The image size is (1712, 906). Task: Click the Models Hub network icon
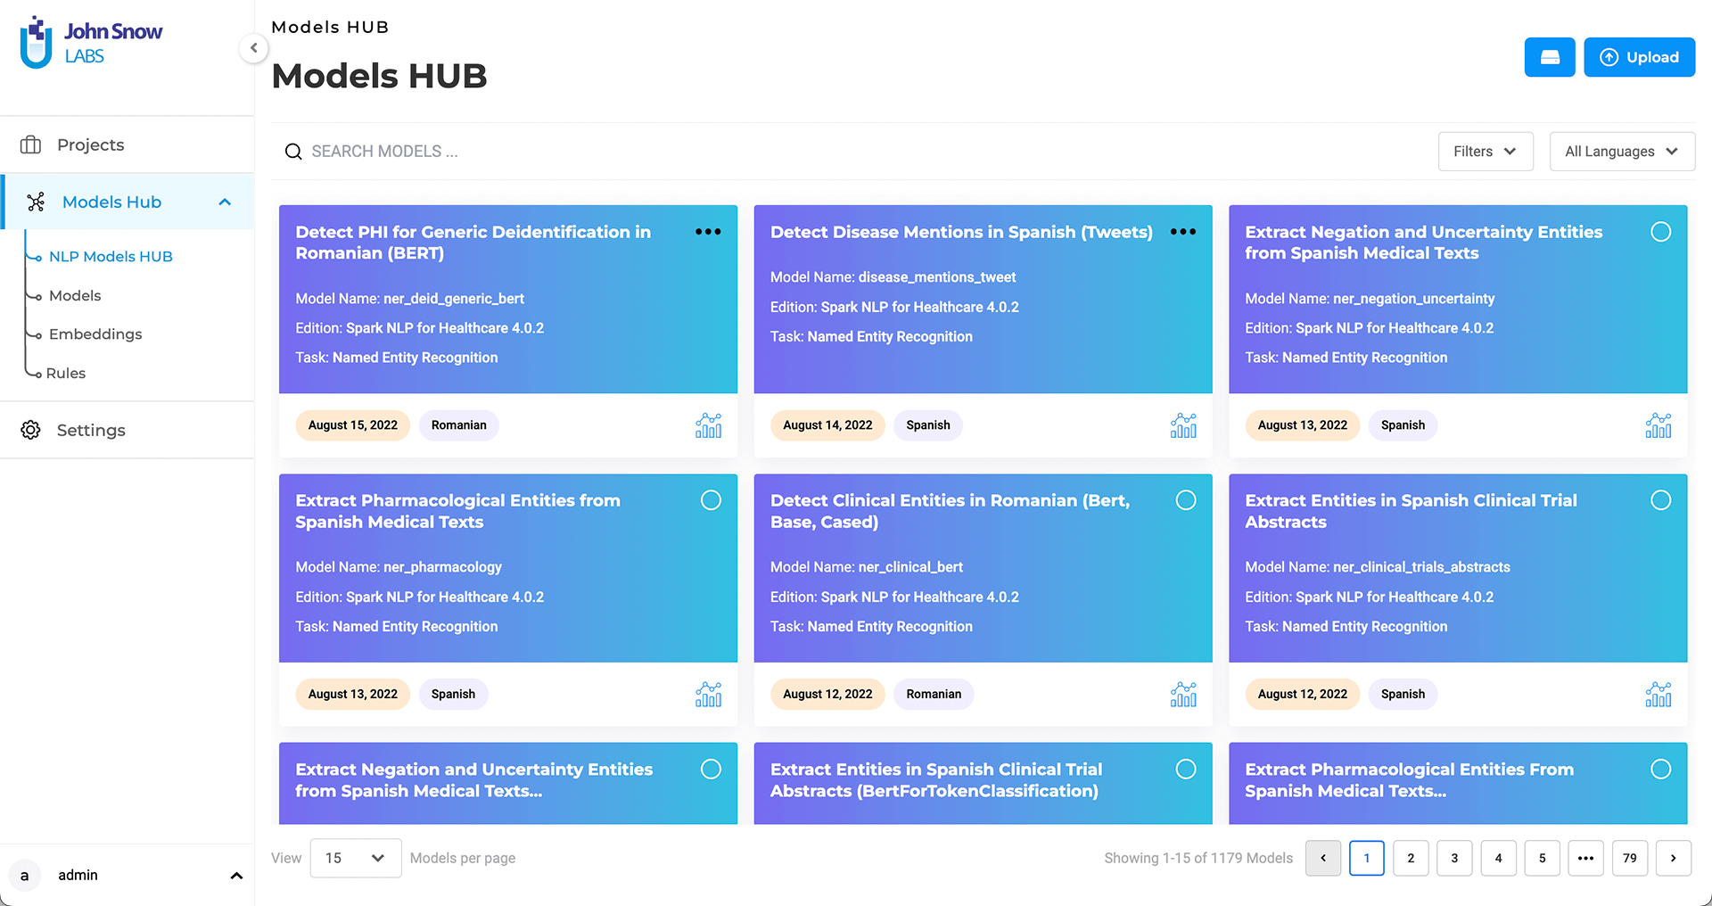coord(36,202)
